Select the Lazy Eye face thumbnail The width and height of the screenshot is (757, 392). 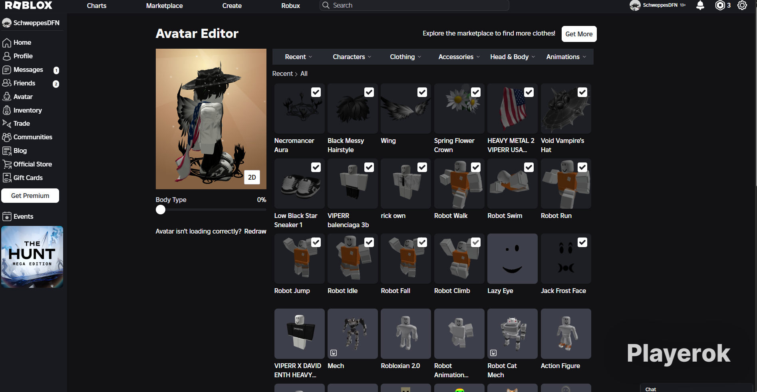pos(513,259)
